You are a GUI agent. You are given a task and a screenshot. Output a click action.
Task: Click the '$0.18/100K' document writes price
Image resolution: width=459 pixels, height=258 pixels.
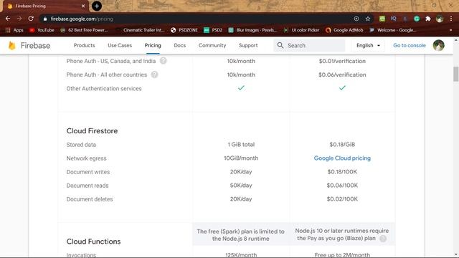pos(342,172)
